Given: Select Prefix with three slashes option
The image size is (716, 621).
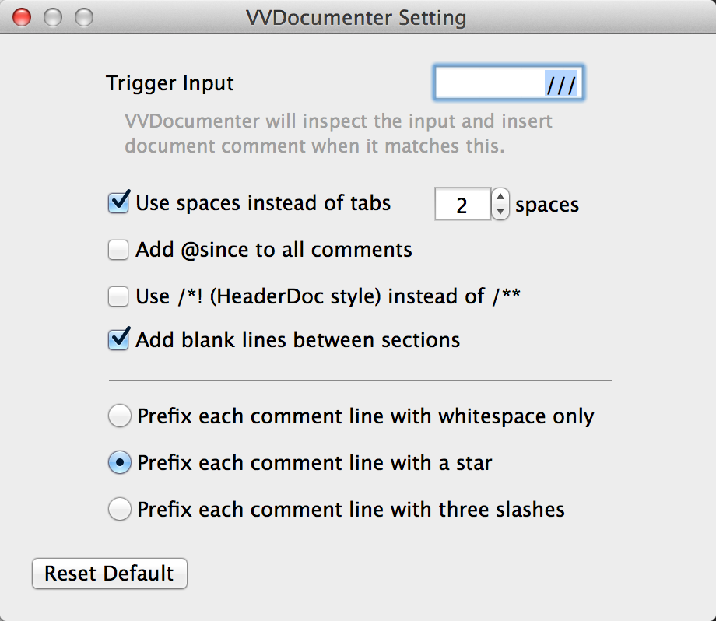Looking at the screenshot, I should (x=120, y=509).
